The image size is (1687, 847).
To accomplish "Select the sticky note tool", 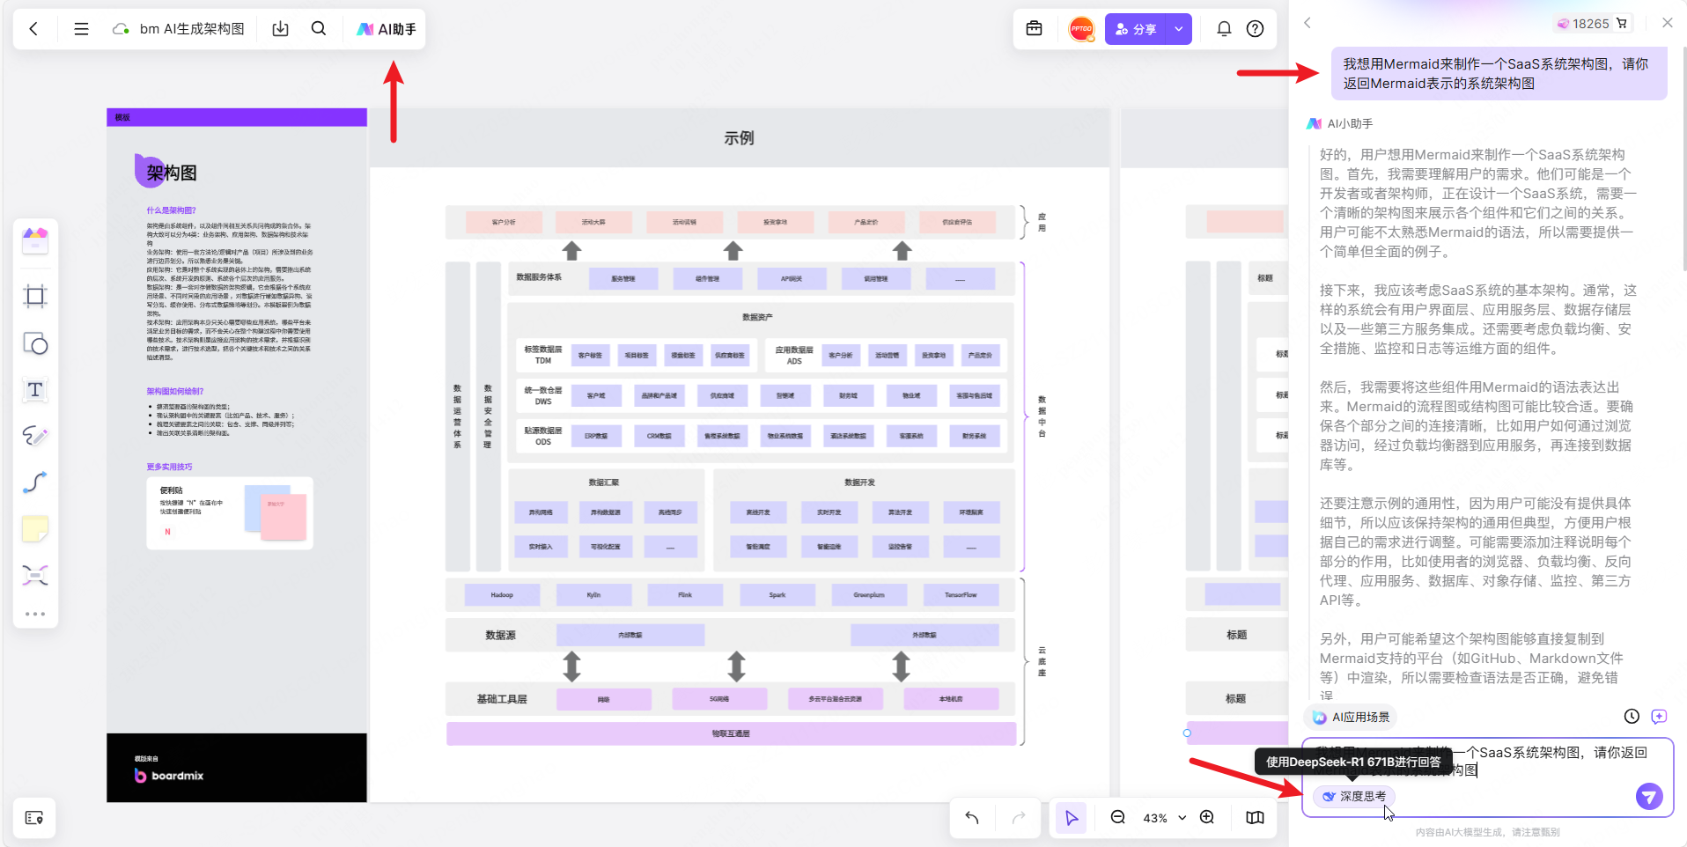I will point(35,528).
